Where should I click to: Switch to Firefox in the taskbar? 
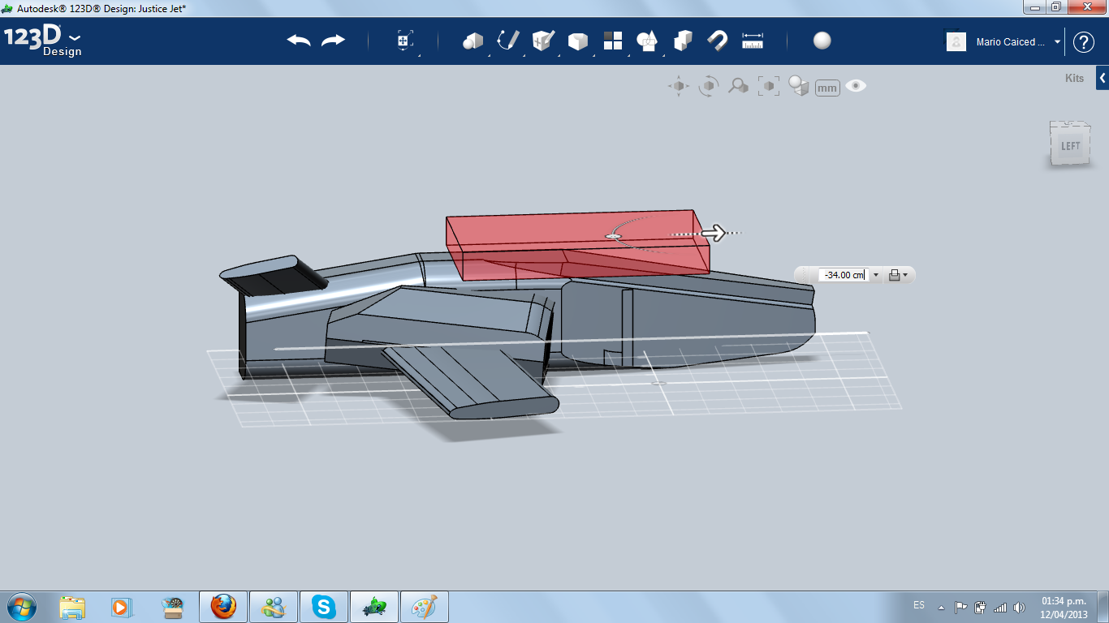[223, 607]
